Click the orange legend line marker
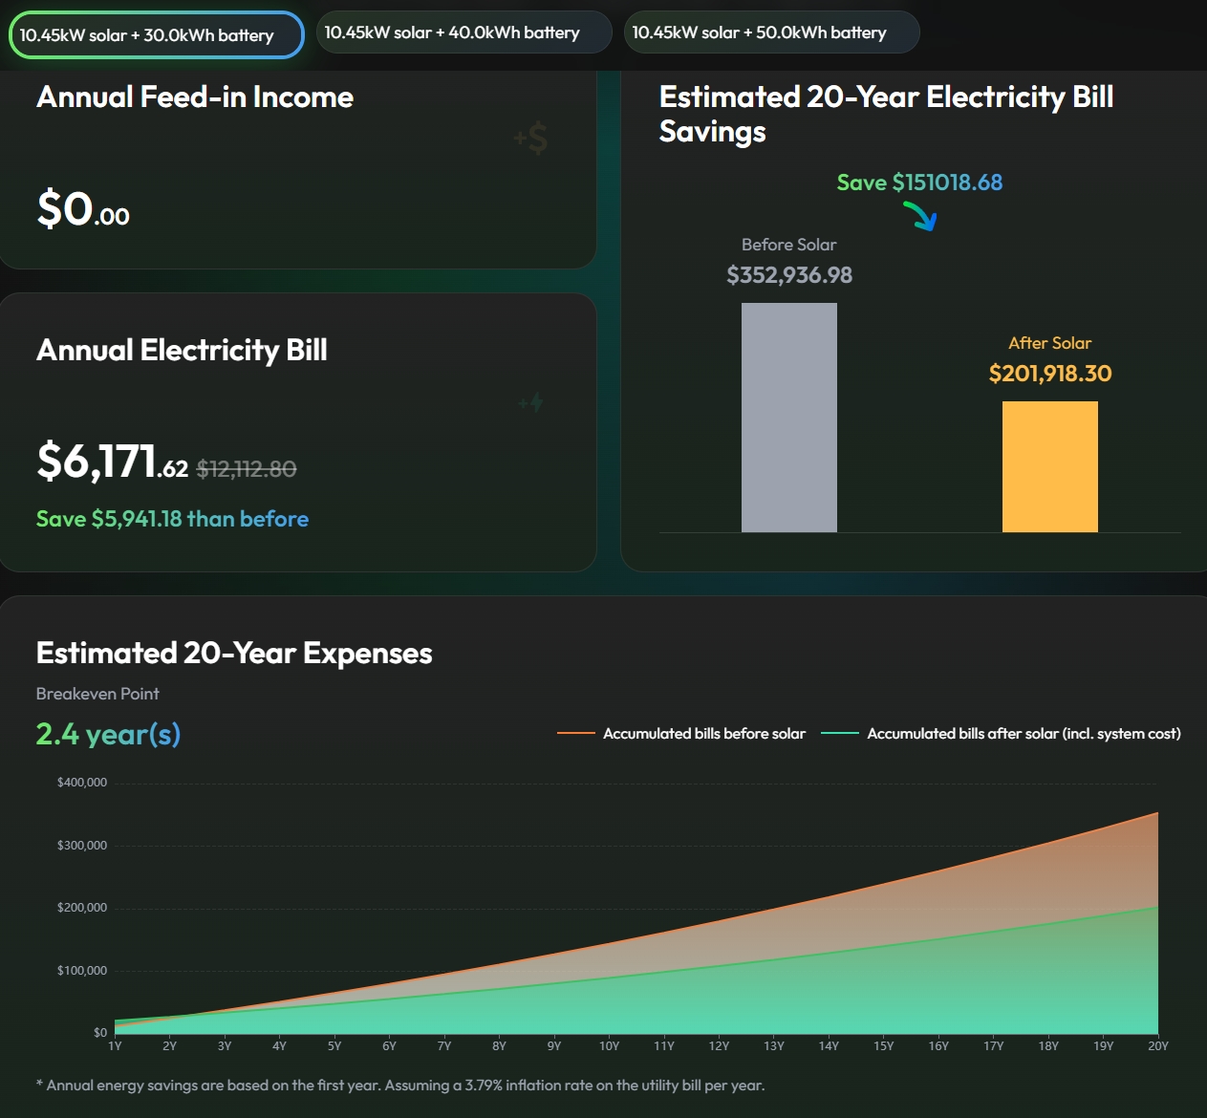This screenshot has width=1207, height=1118. (x=575, y=734)
